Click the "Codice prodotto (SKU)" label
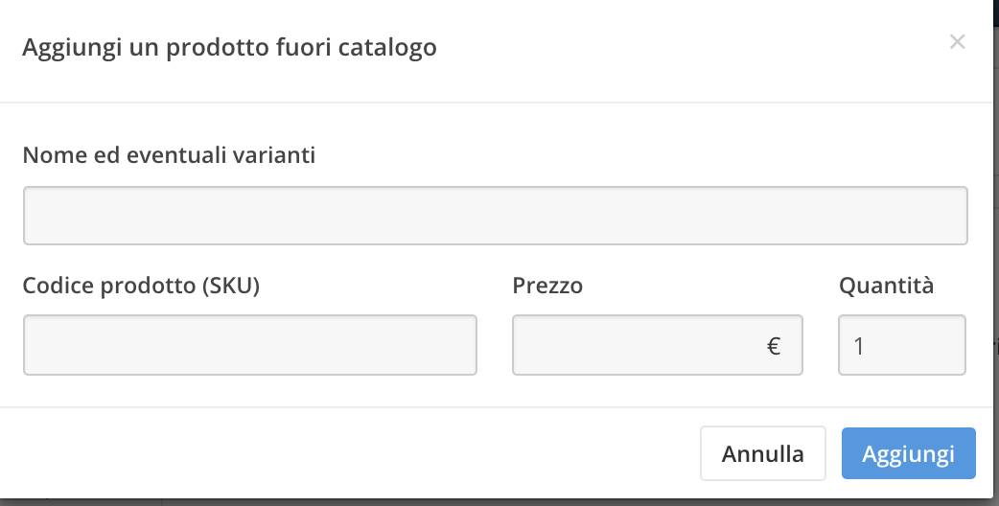The height and width of the screenshot is (506, 999). pos(141,286)
